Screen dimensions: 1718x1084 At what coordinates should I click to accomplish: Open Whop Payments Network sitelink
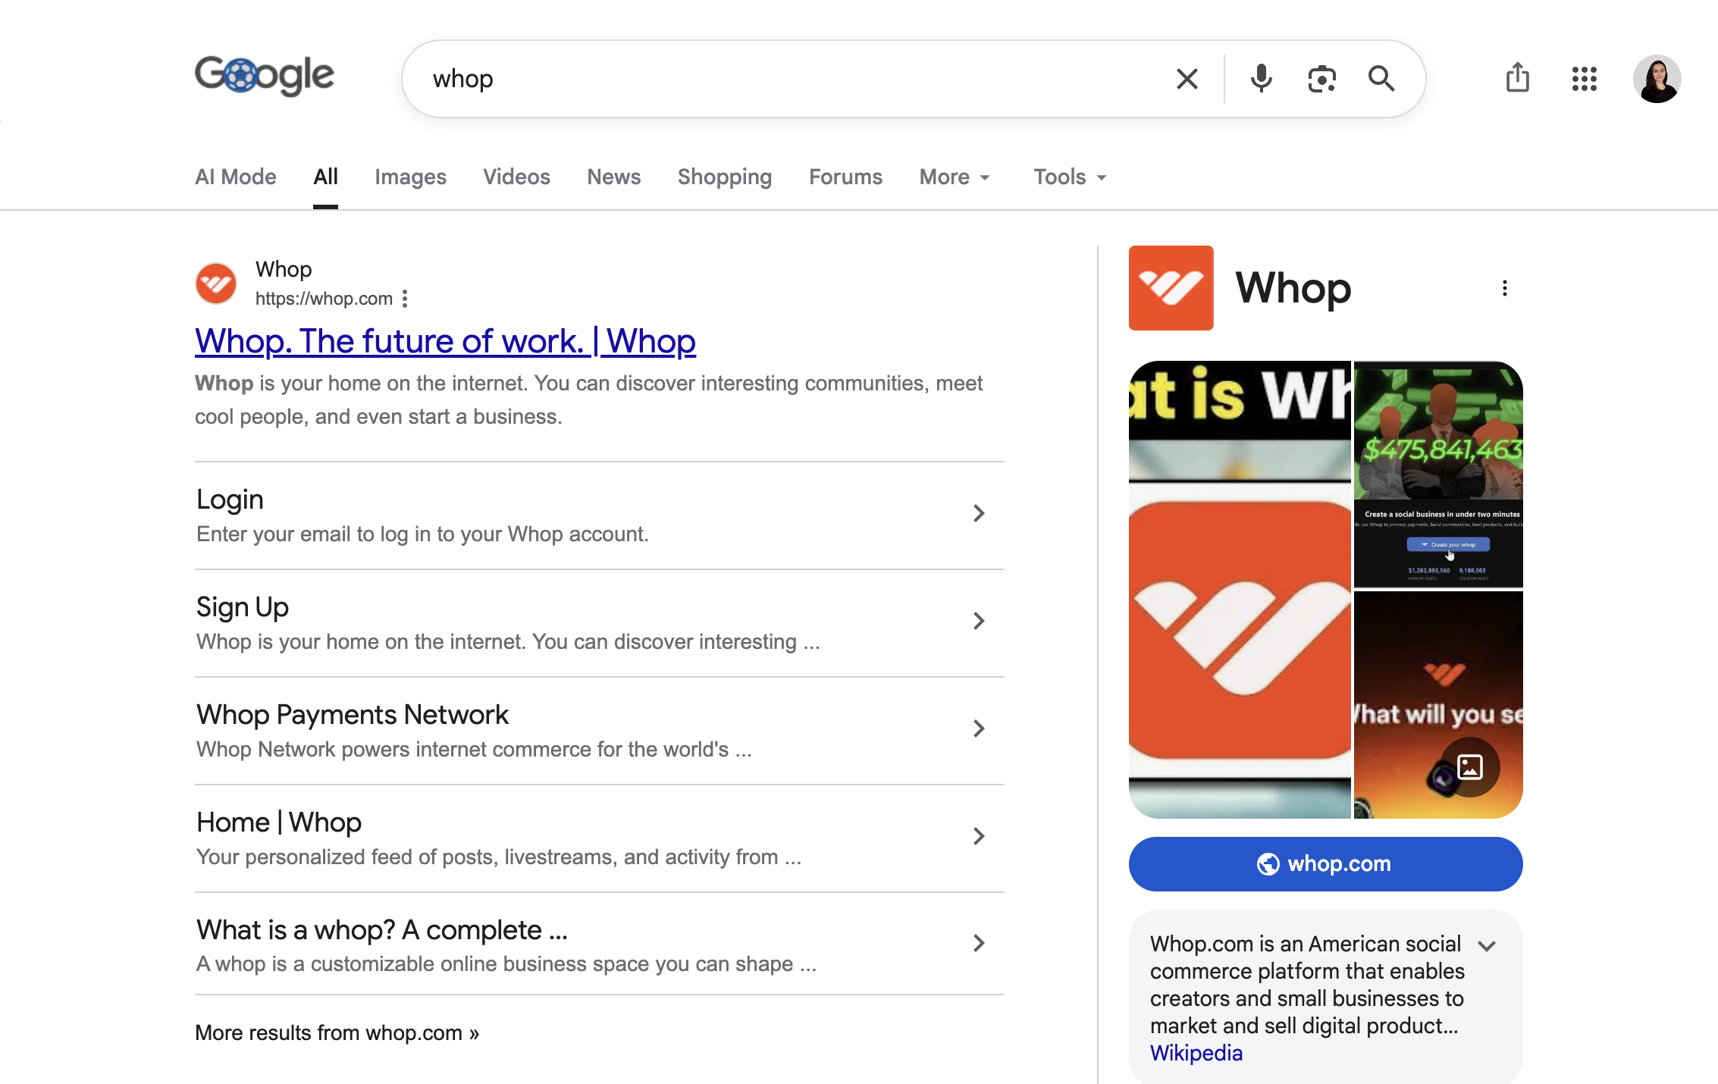pyautogui.click(x=353, y=715)
